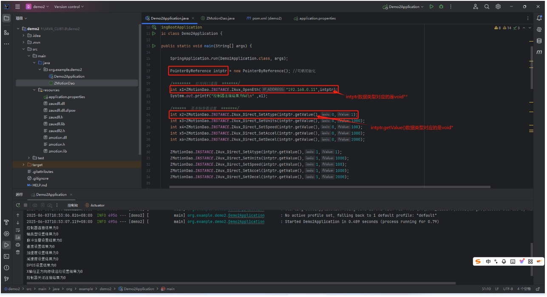Open 项目 view selector dropdown
The image size is (547, 297).
click(21, 18)
